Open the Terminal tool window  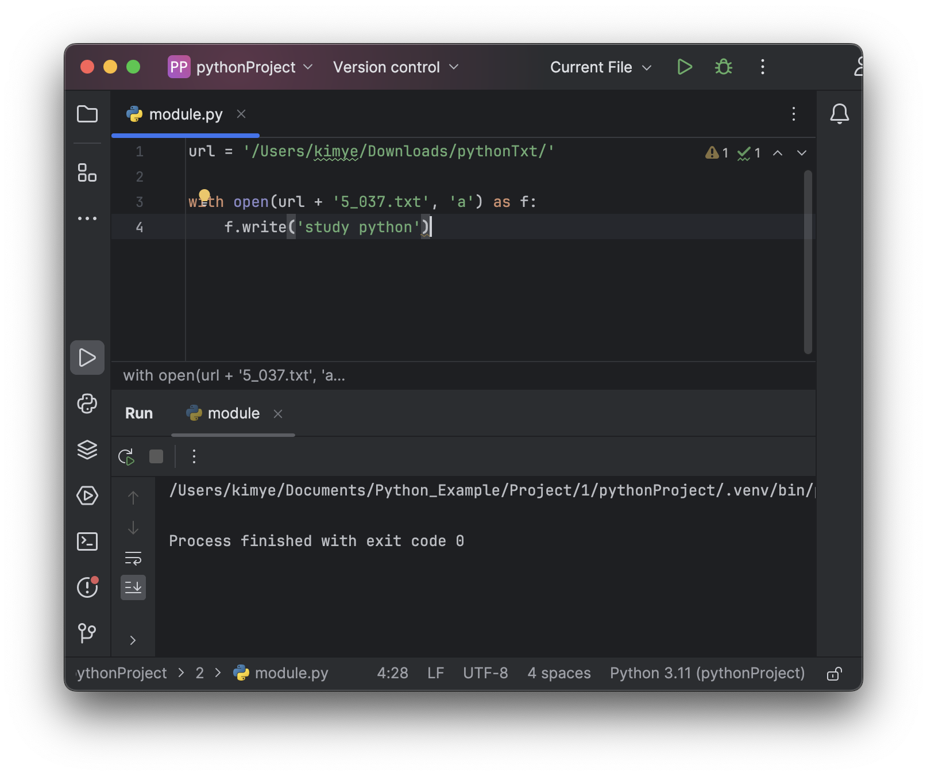[87, 541]
